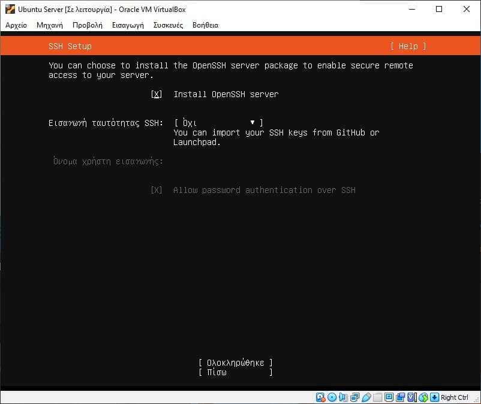Click the shared folders status icon
The image size is (481, 404).
pyautogui.click(x=378, y=397)
